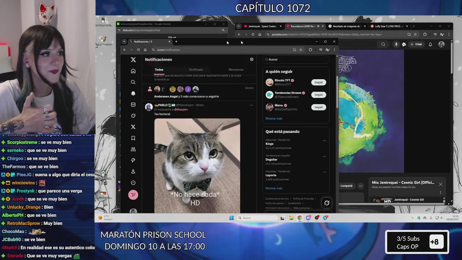Click home button in x.com browser toolbar

(145, 50)
